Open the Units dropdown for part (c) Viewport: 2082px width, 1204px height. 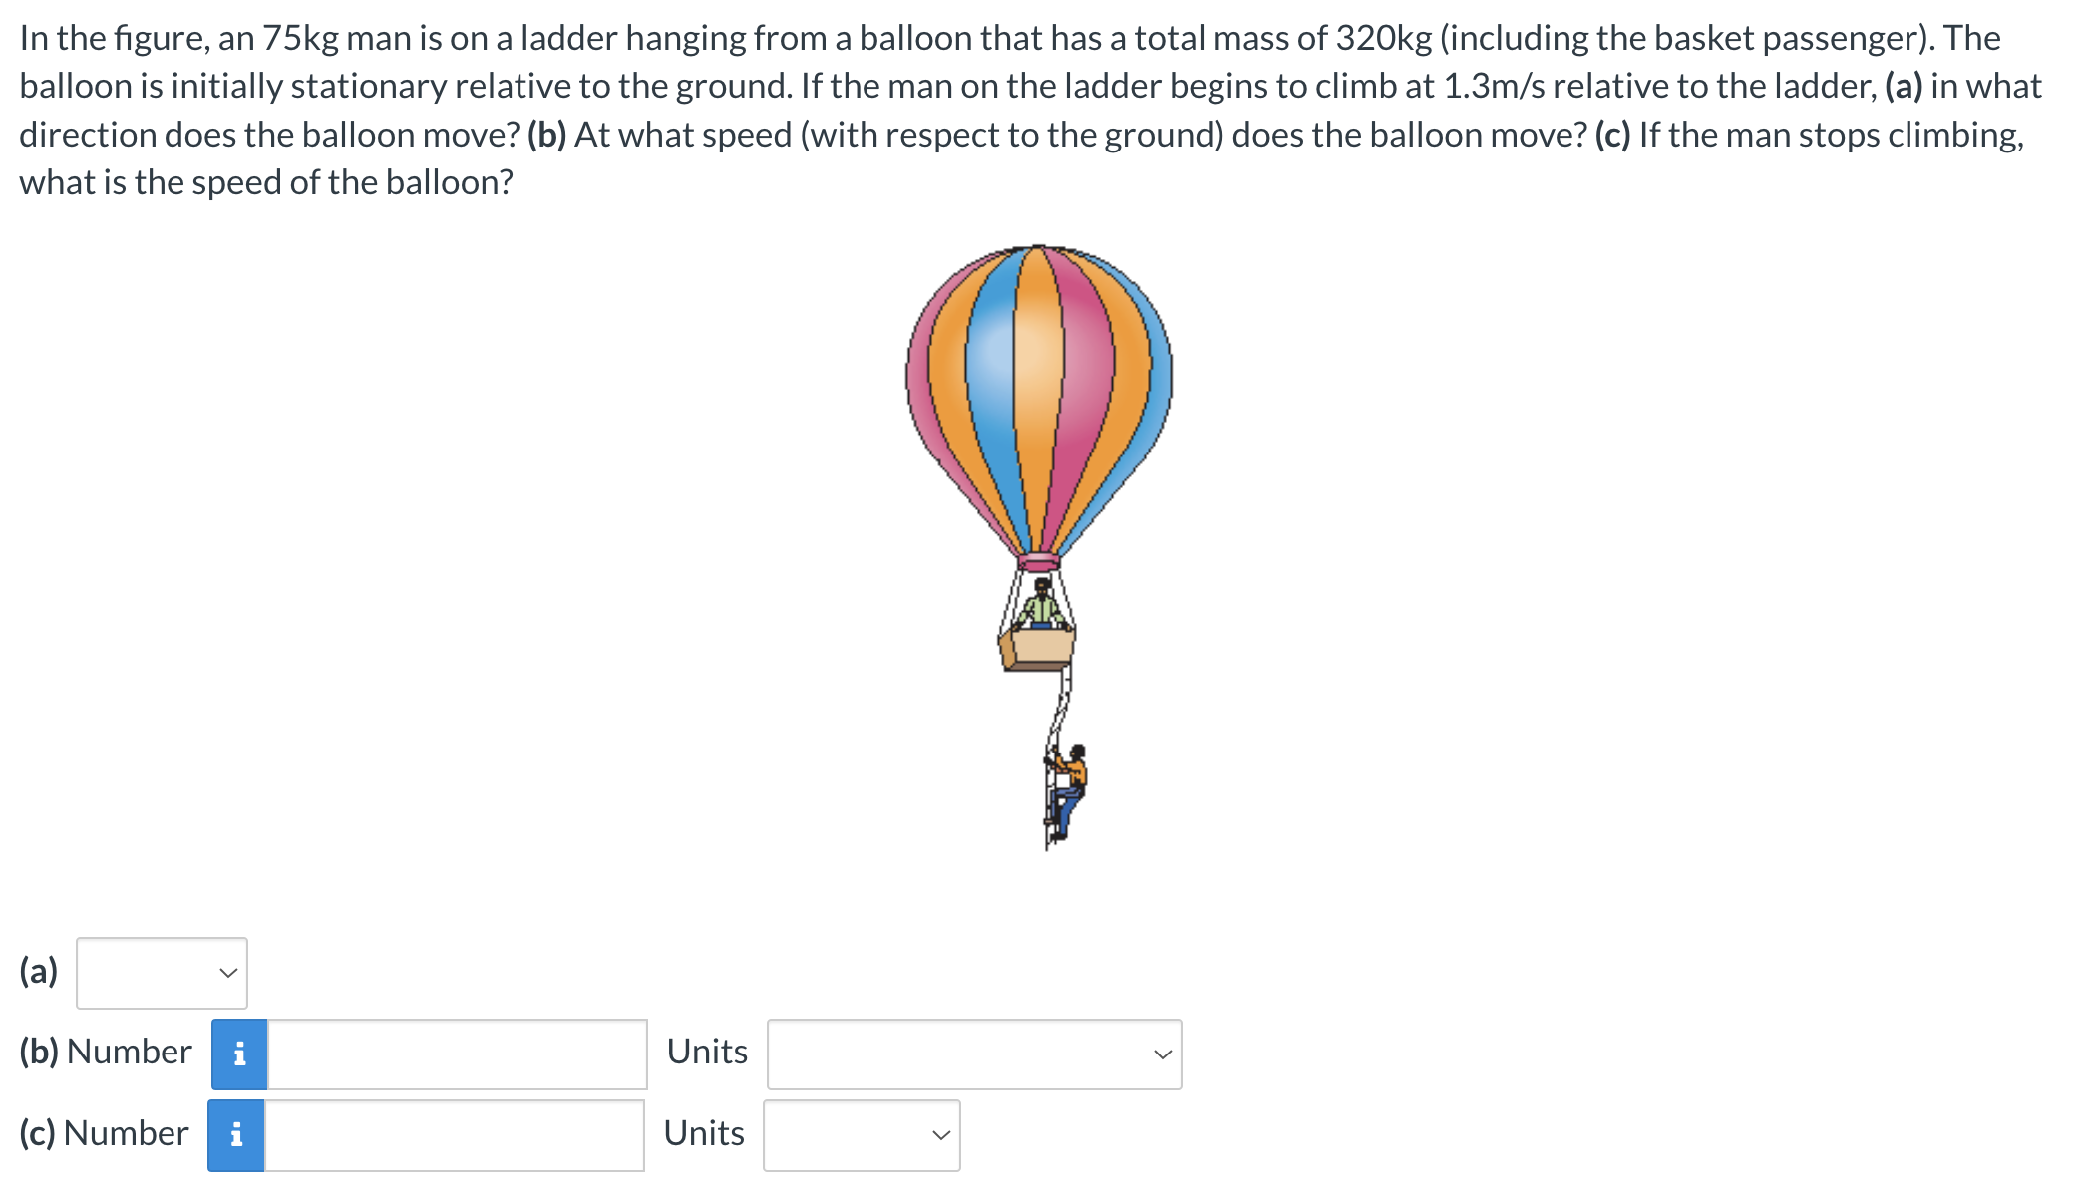[860, 1135]
